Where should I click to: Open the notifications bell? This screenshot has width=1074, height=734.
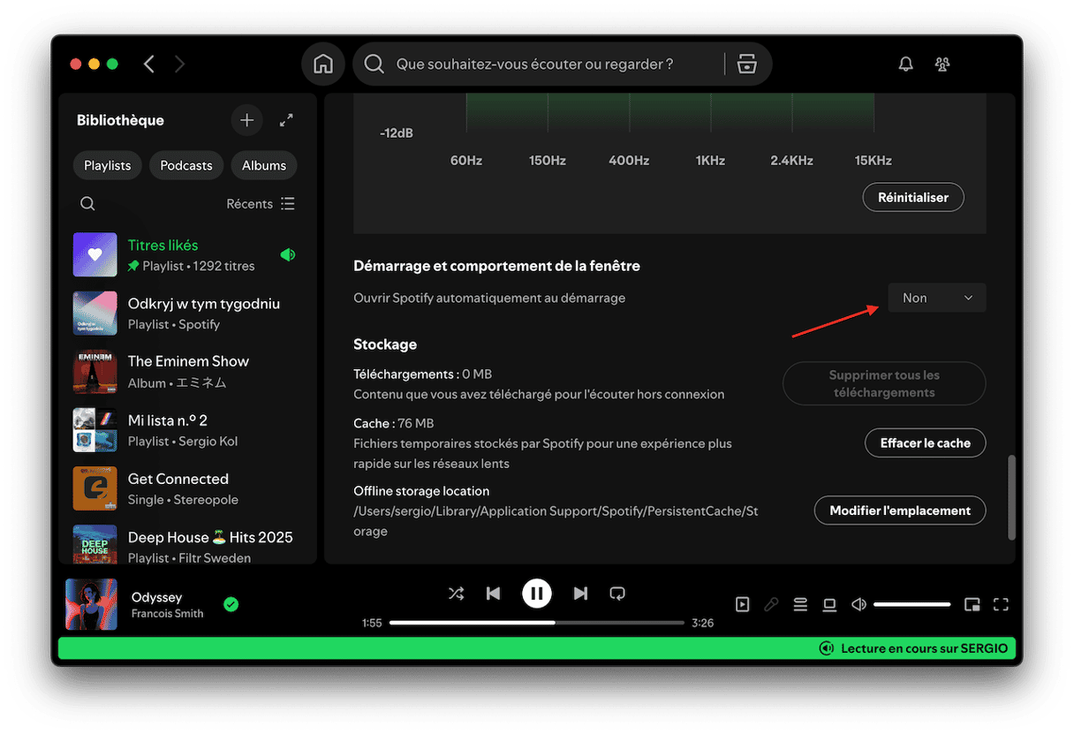click(905, 64)
